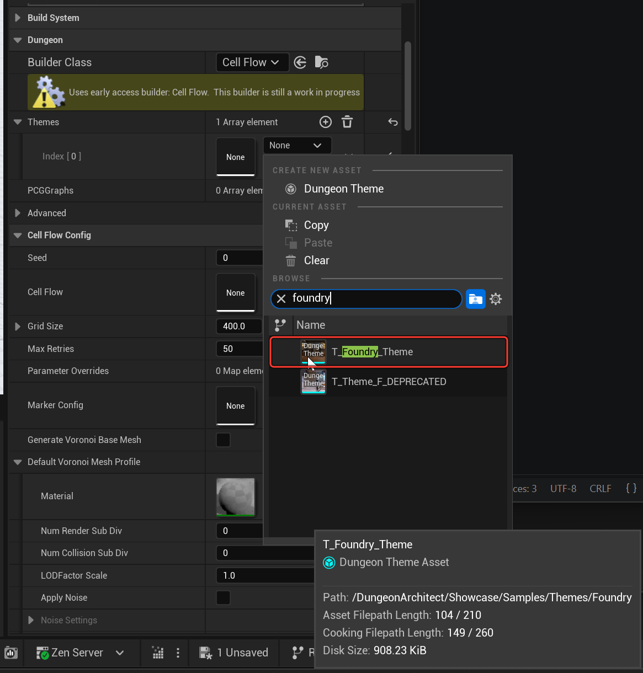
Task: Use selected asset arrow next to Builder Class
Action: pyautogui.click(x=300, y=62)
